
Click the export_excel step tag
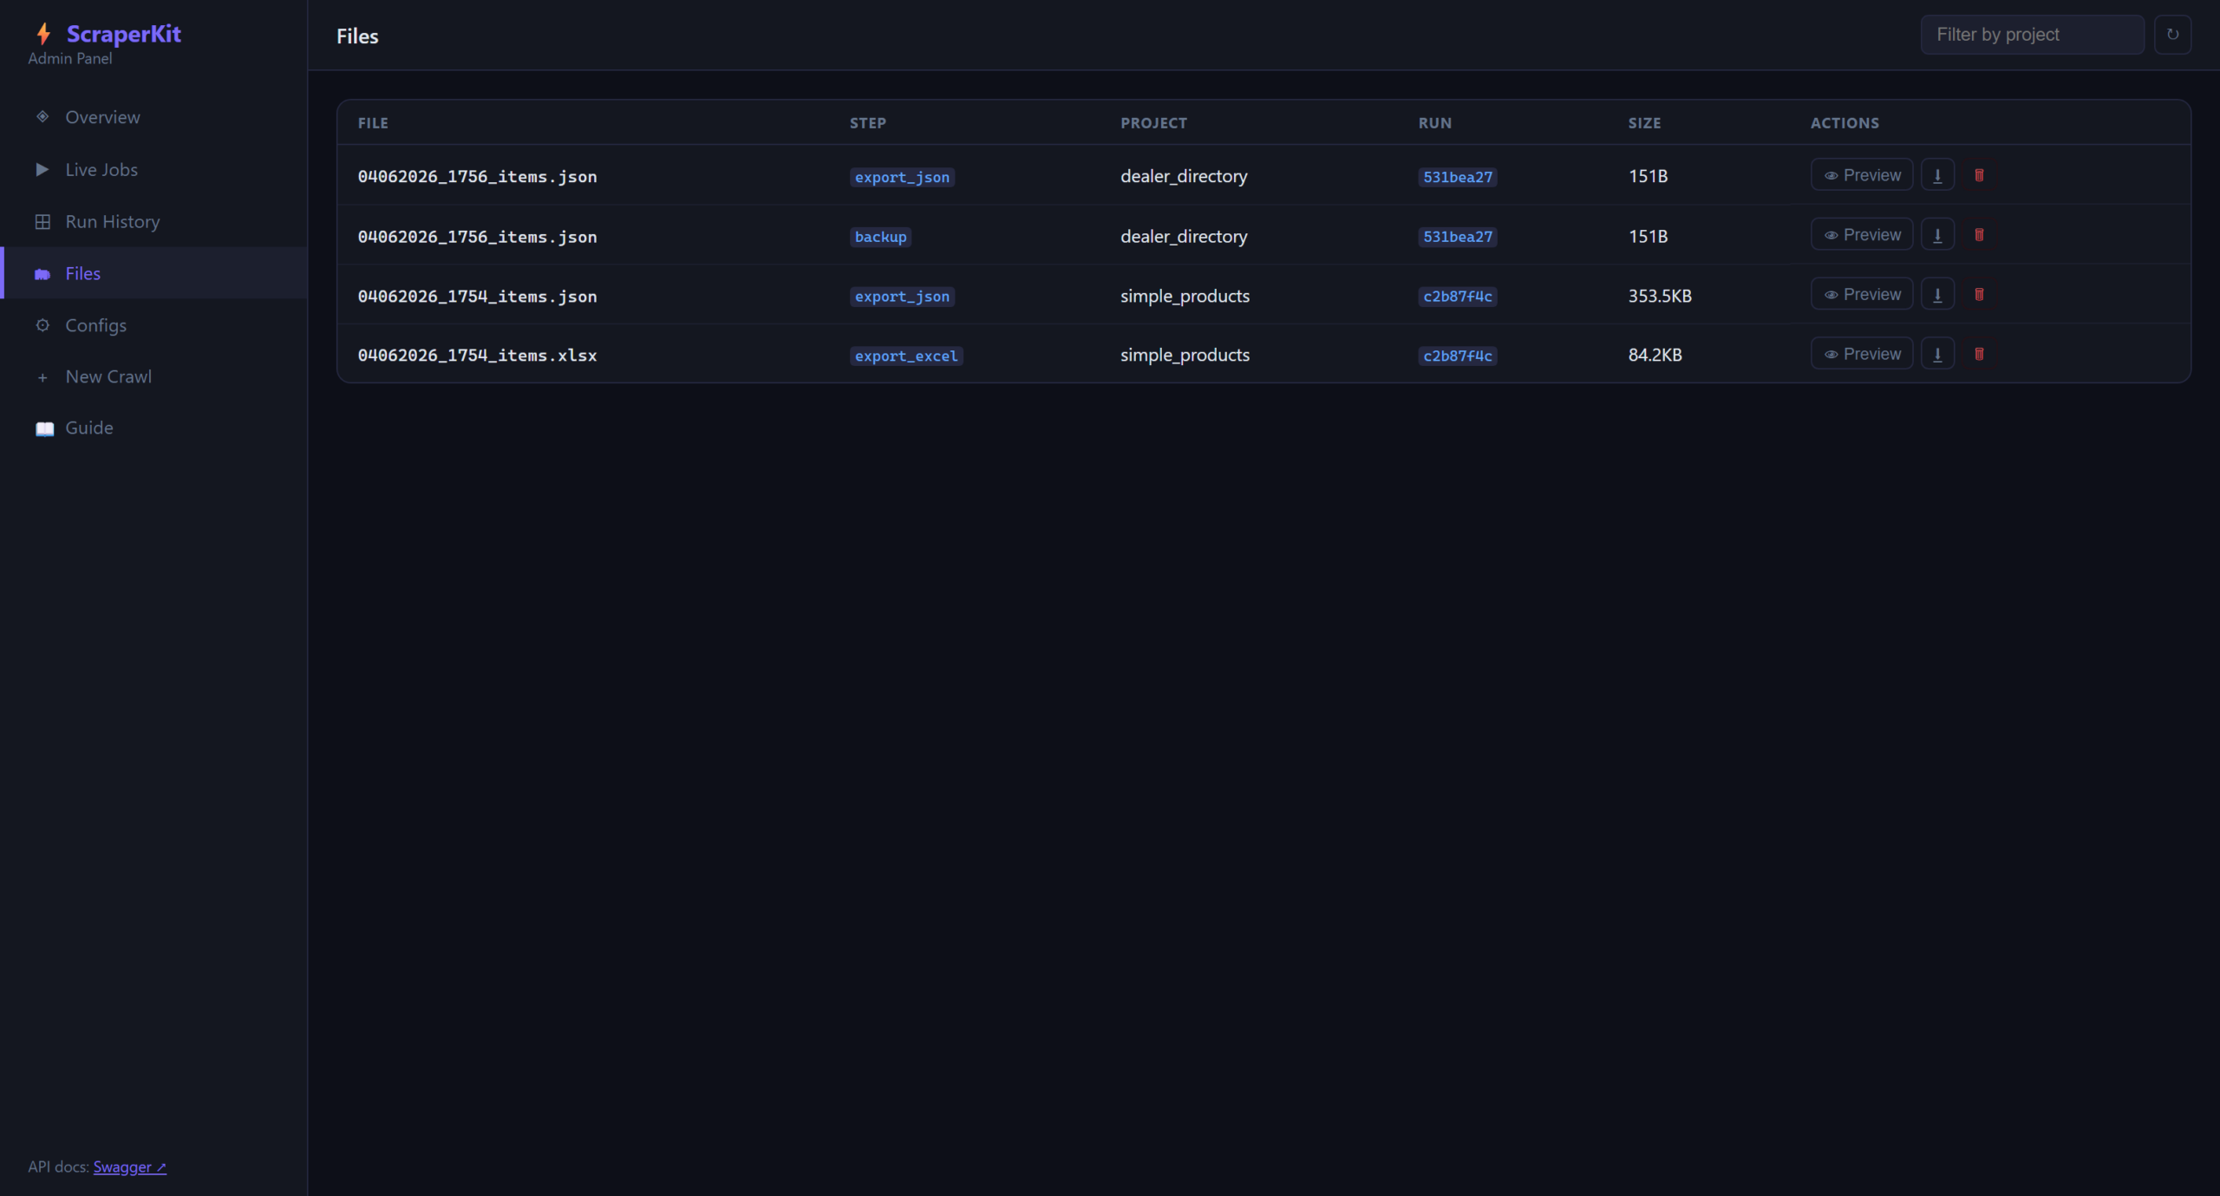click(906, 356)
